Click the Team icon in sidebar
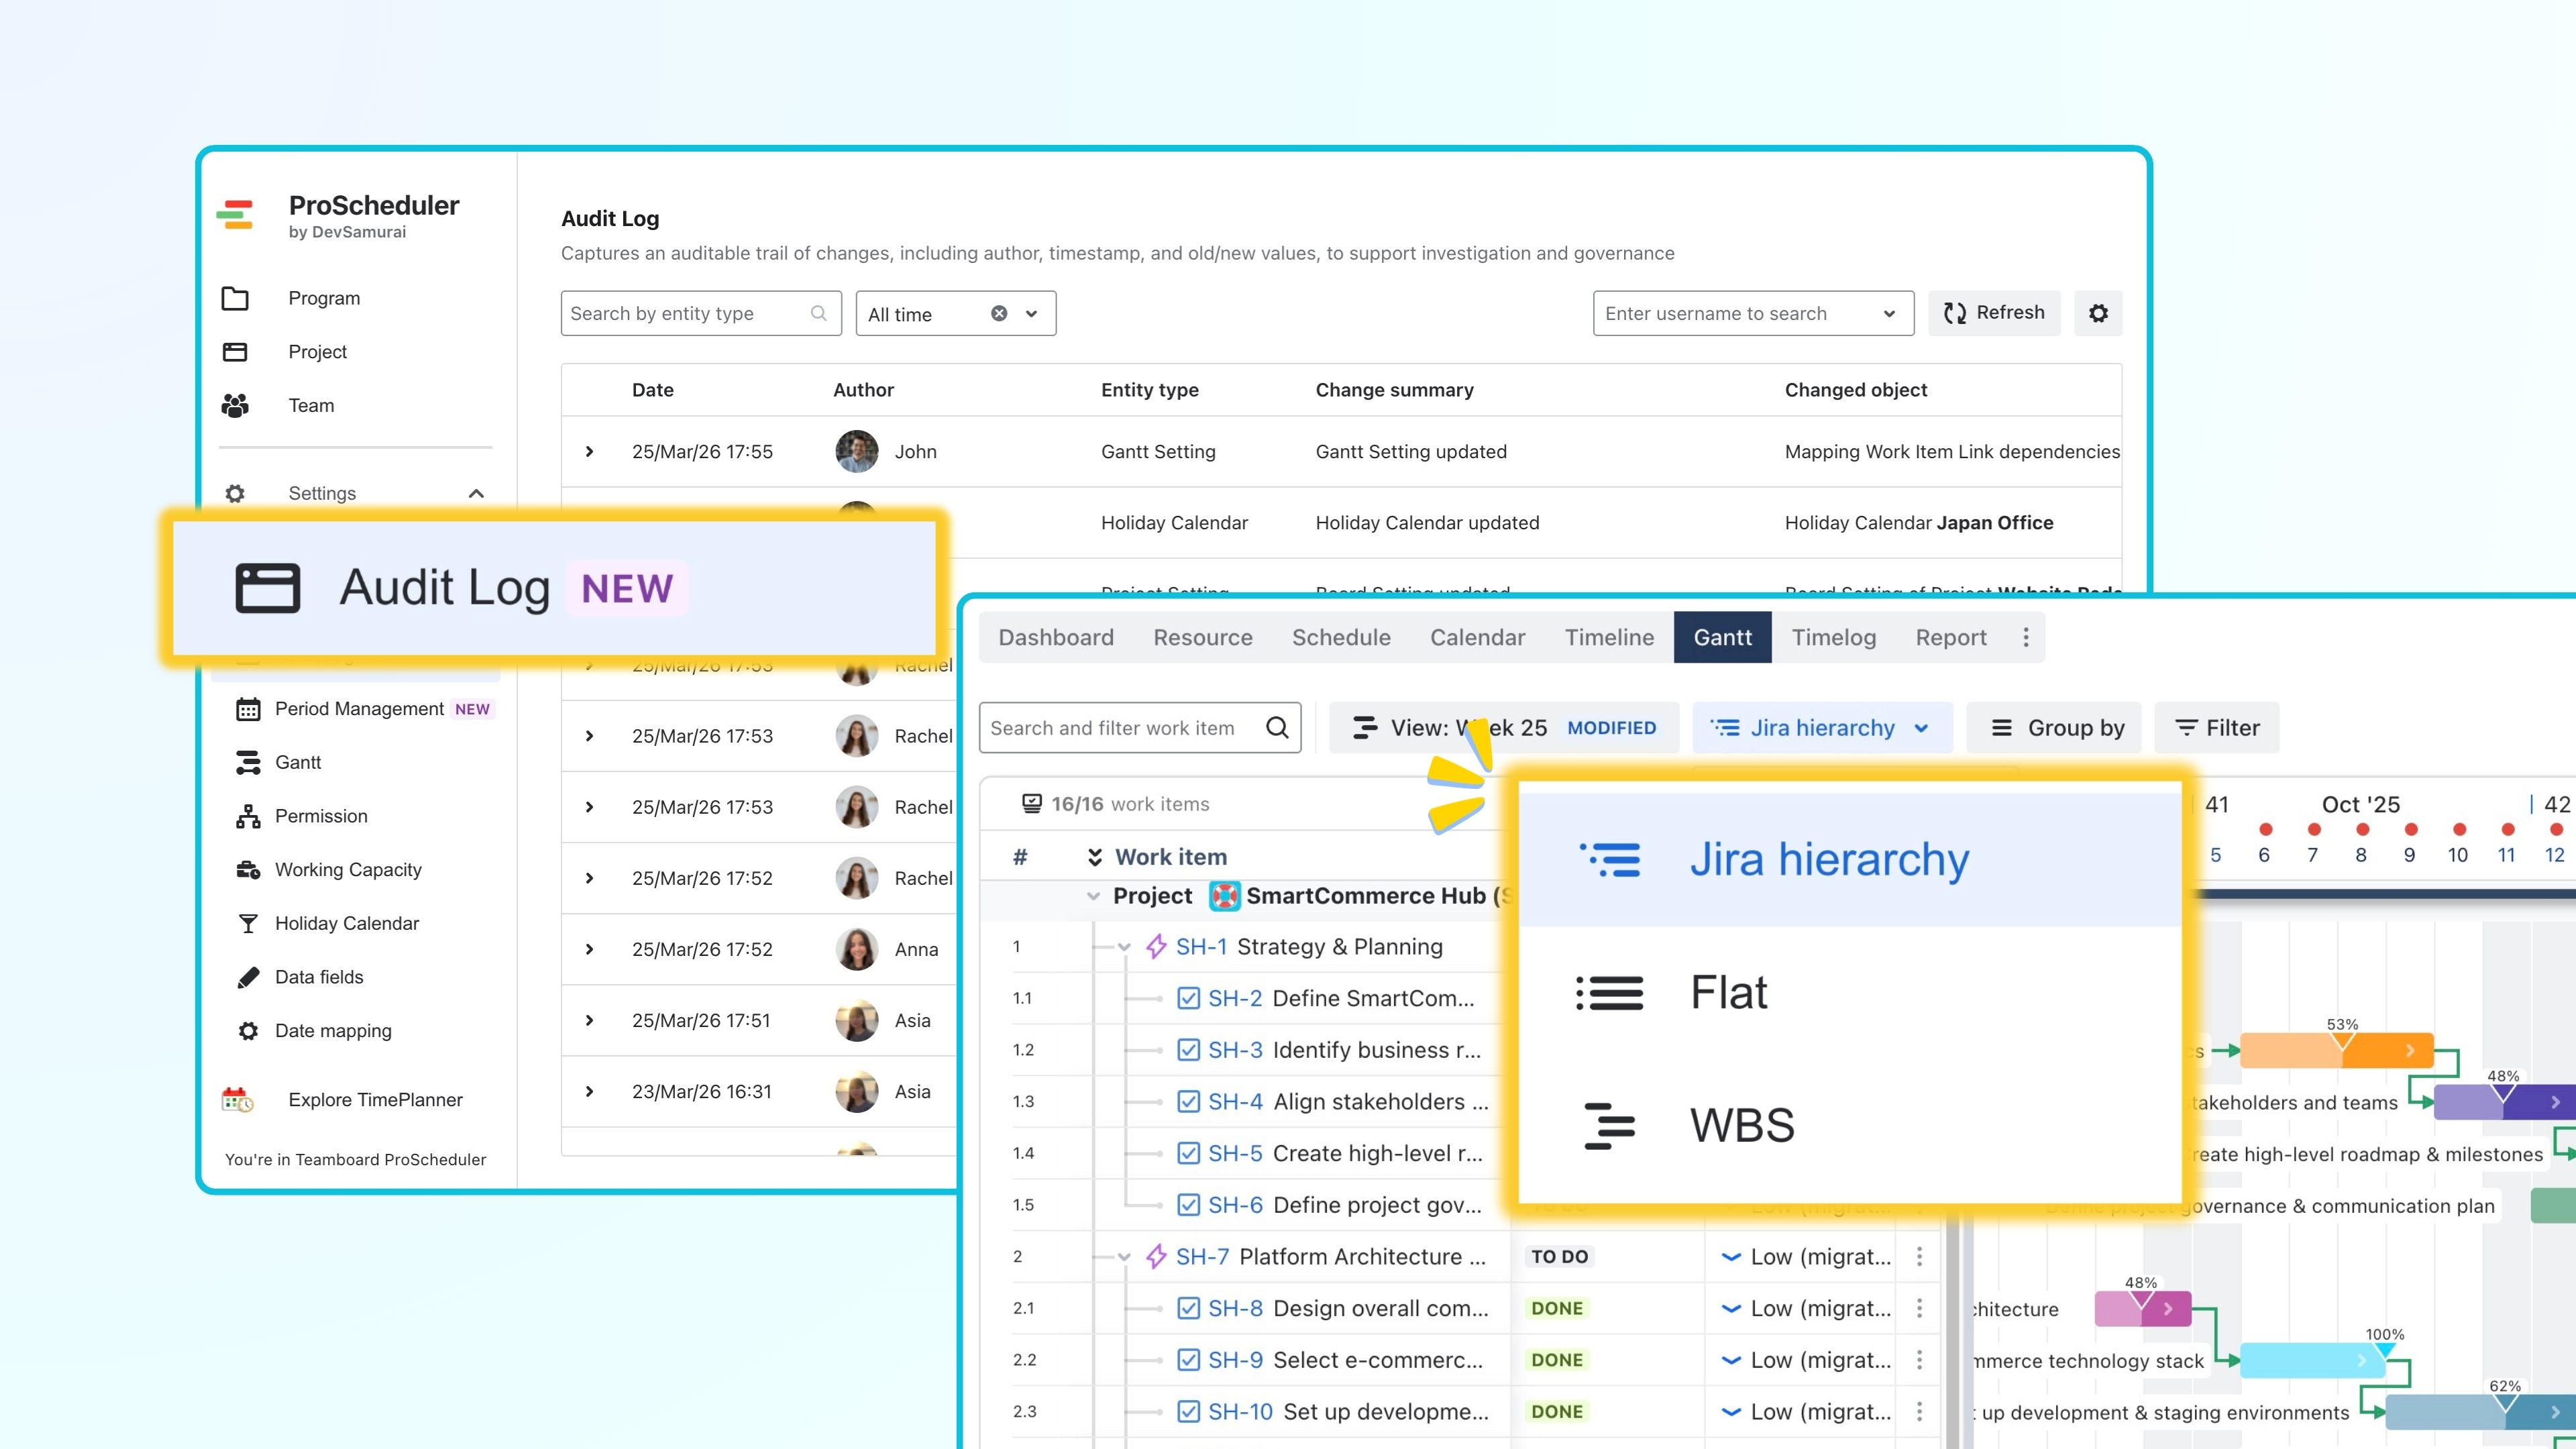2576x1449 pixels. [x=235, y=405]
